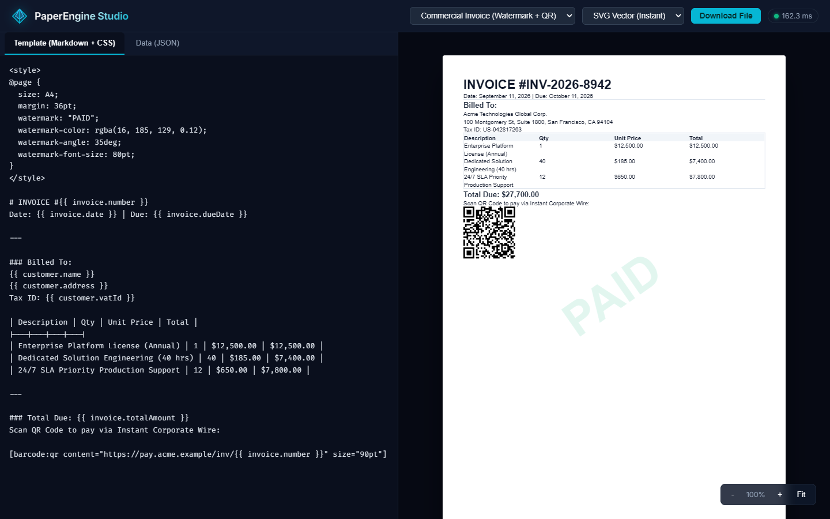Viewport: 830px width, 519px height.
Task: Click the barcode:qr shortcode line in editor
Action: point(198,454)
